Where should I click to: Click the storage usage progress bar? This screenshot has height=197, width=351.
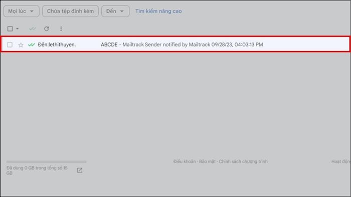[x=46, y=161]
